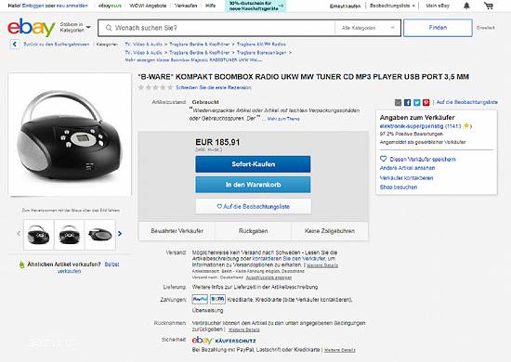Click the Sofort-Kaufen button
Screen dimensions: 511x362
click(253, 164)
